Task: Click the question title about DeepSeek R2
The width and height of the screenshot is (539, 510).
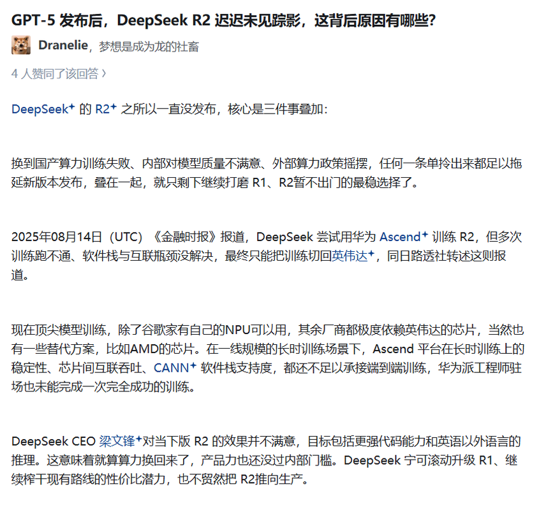Action: 224,20
